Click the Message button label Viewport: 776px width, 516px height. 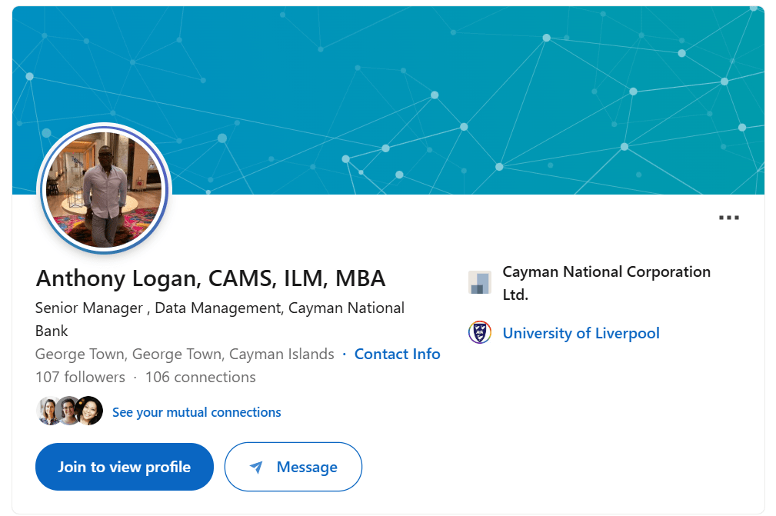pyautogui.click(x=307, y=468)
